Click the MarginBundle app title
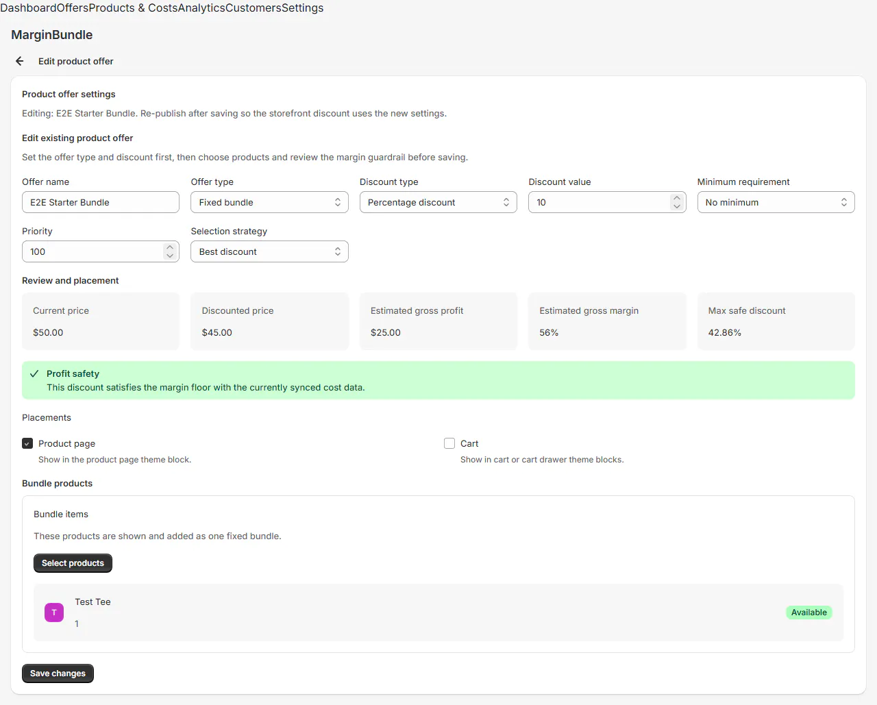This screenshot has width=877, height=705. point(52,35)
